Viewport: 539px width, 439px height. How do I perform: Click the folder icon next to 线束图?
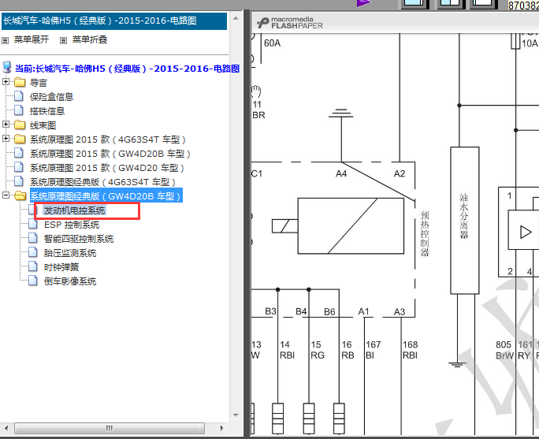(20, 125)
